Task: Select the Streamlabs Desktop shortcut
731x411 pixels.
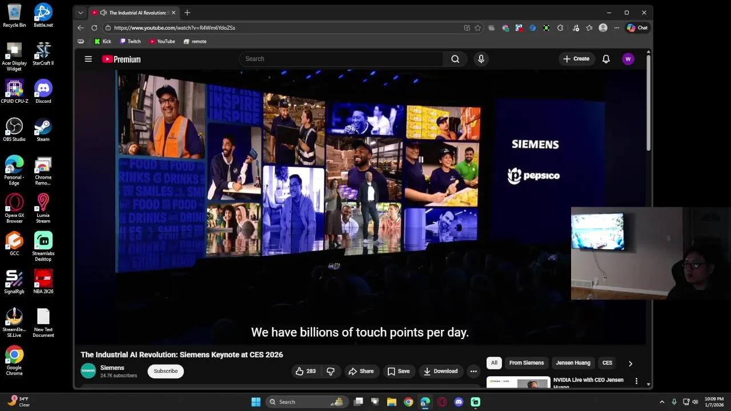Action: (43, 247)
